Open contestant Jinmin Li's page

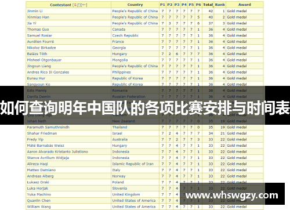35,11
